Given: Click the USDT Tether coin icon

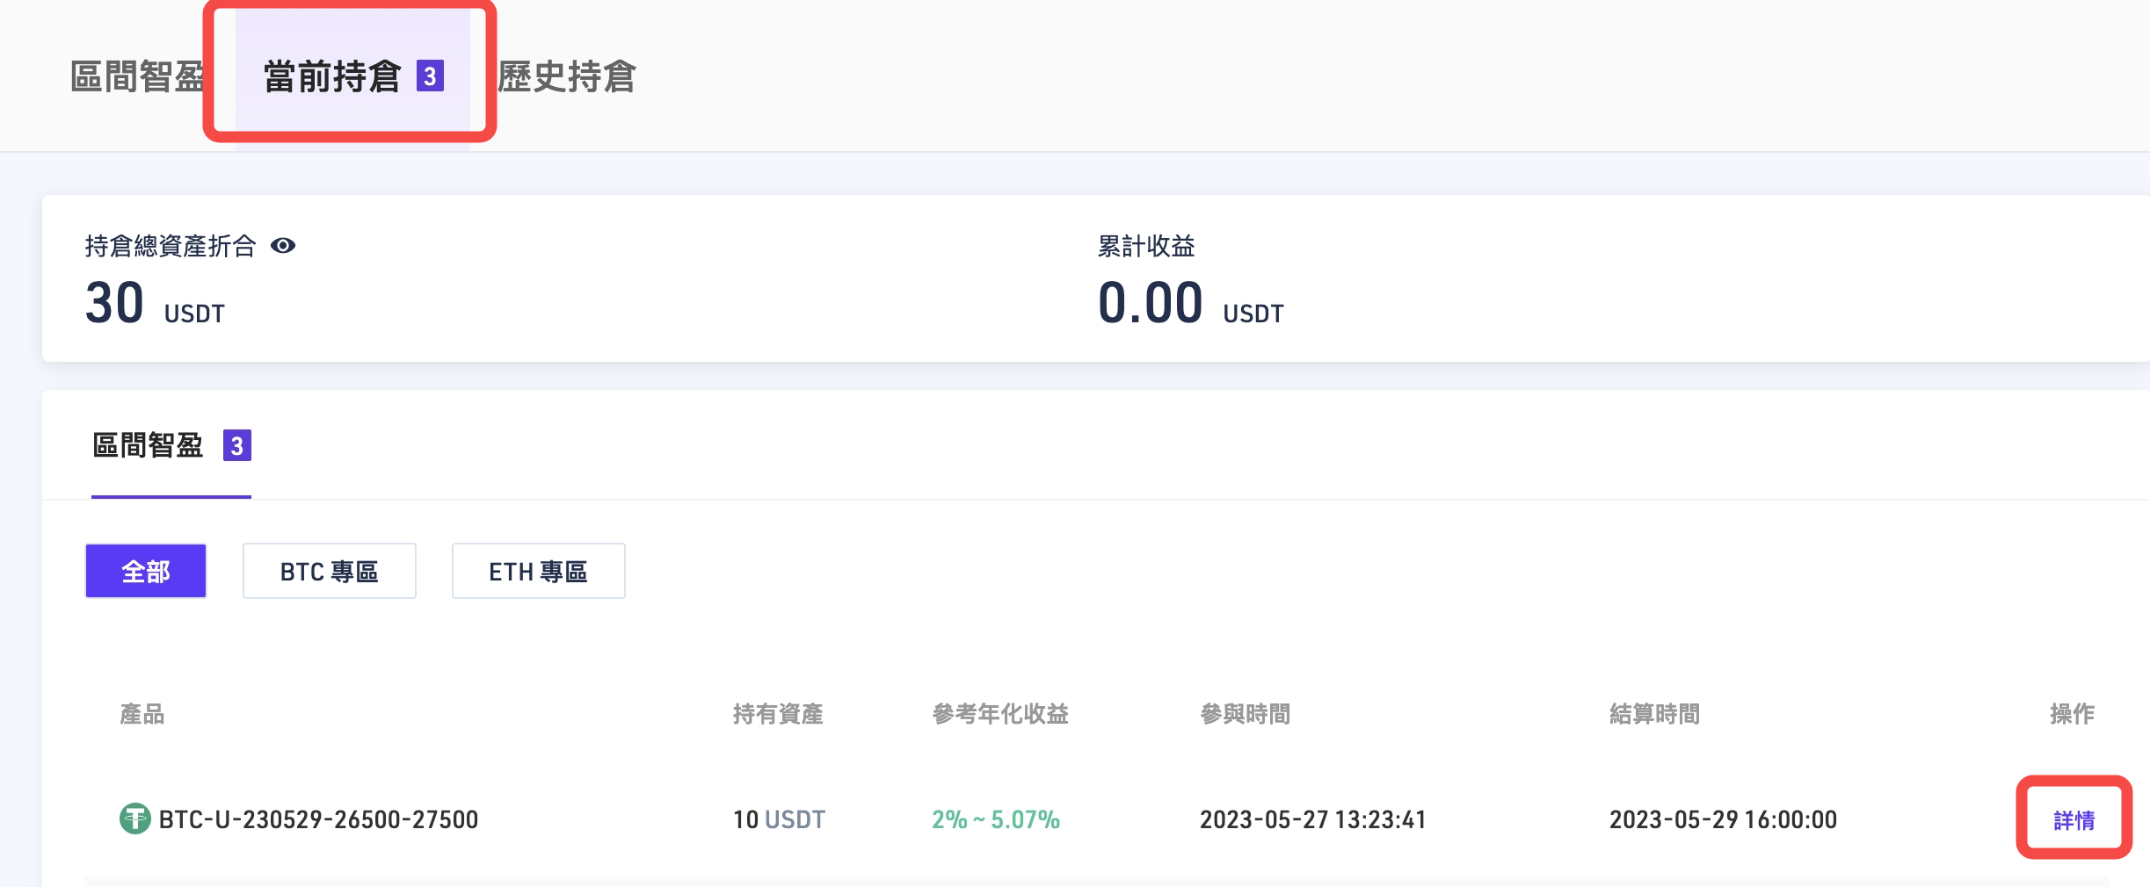Looking at the screenshot, I should pos(134,819).
